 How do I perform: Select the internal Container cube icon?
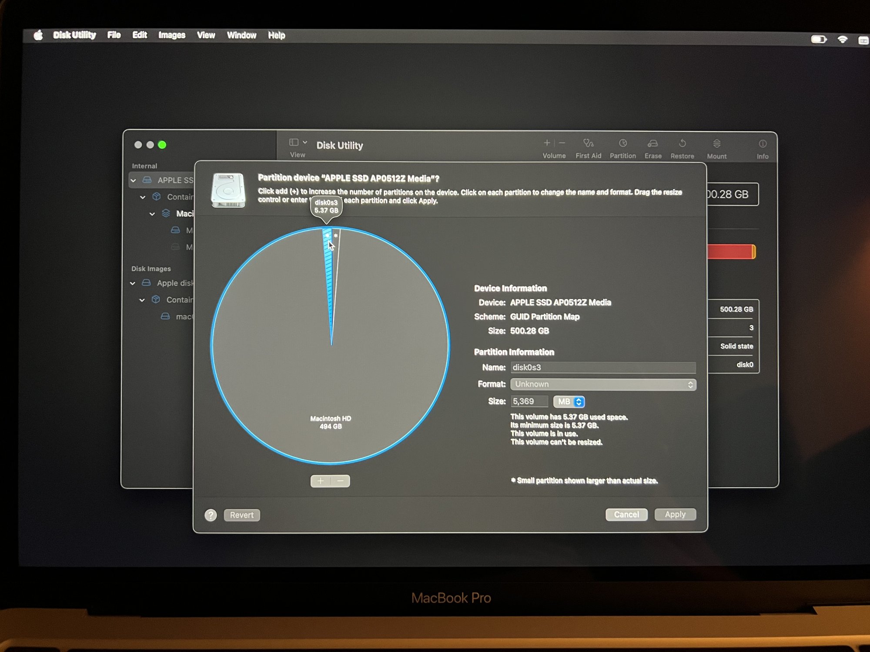click(x=157, y=196)
